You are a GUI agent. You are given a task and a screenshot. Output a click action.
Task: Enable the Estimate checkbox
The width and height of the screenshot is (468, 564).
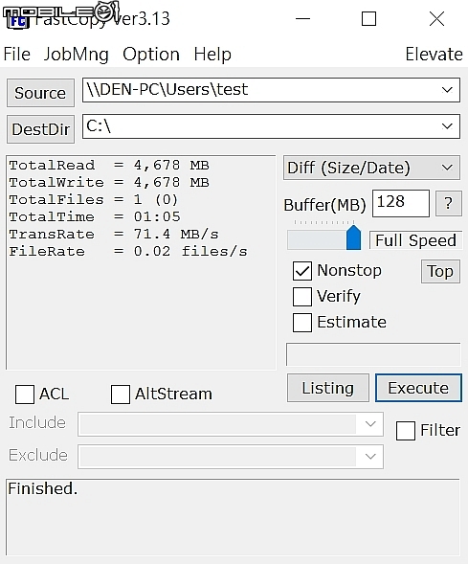(x=301, y=323)
